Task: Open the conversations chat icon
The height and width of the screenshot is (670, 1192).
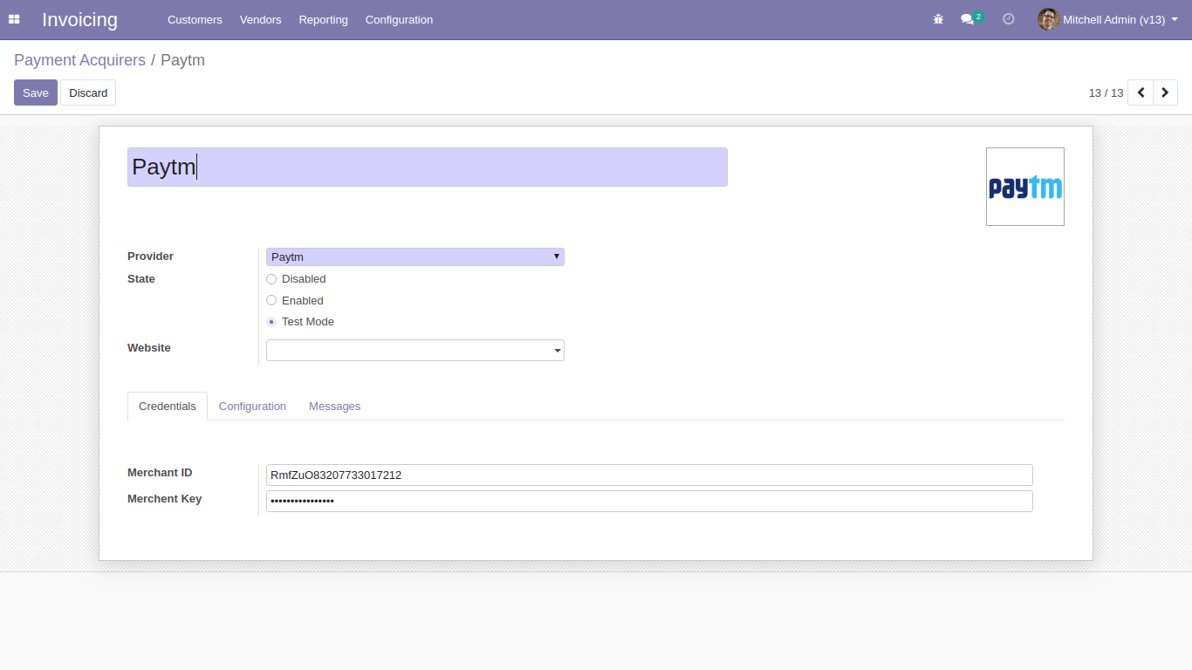Action: (x=968, y=19)
